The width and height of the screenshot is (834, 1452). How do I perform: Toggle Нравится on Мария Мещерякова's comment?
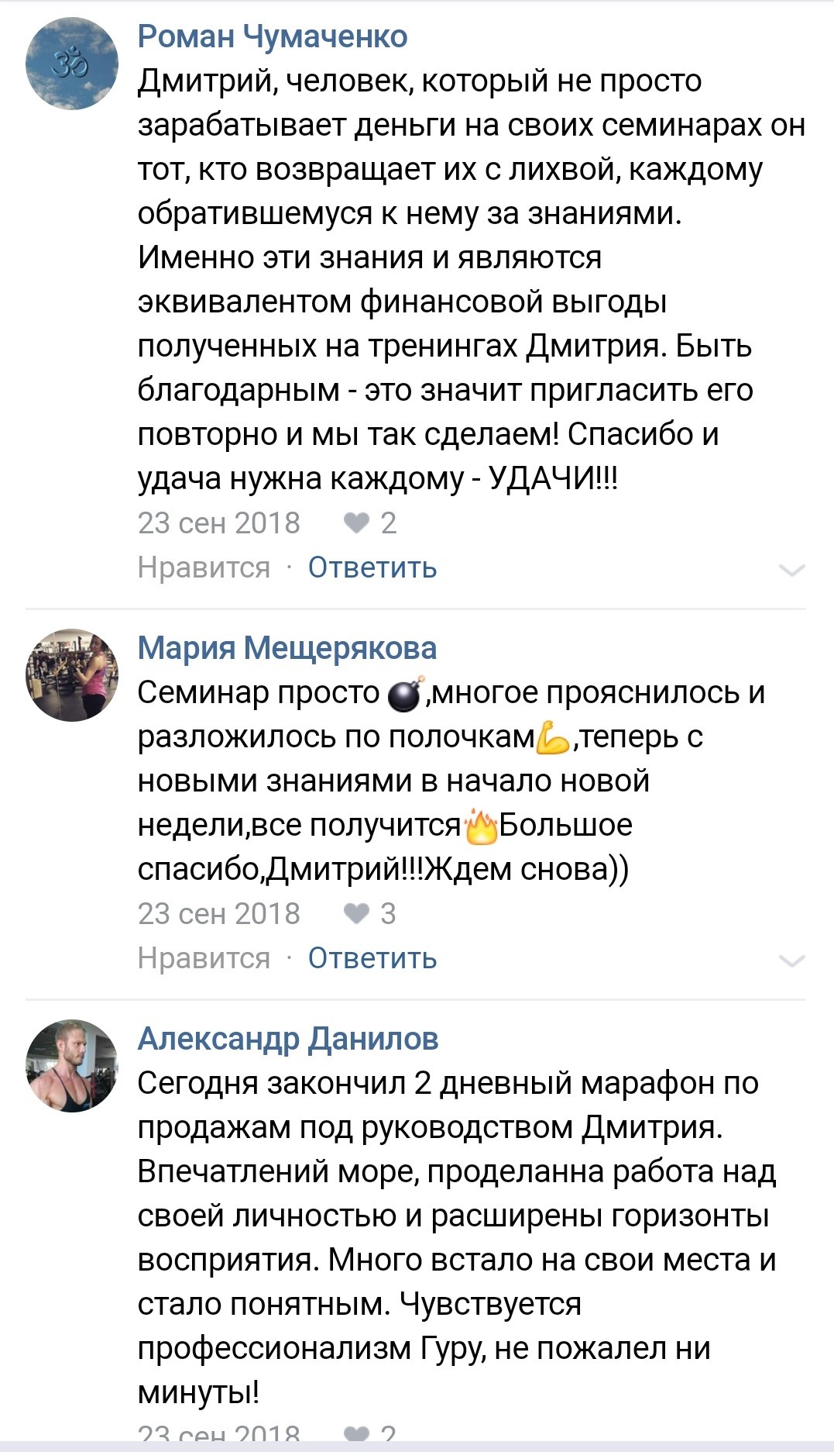pos(204,959)
